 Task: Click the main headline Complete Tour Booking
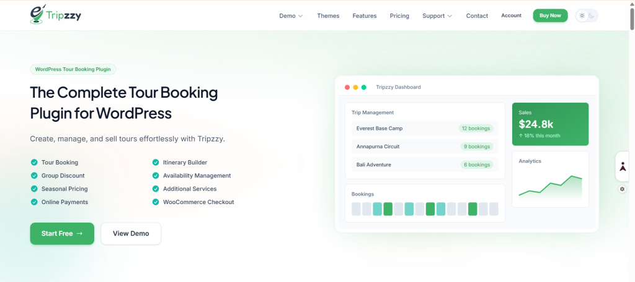[124, 103]
